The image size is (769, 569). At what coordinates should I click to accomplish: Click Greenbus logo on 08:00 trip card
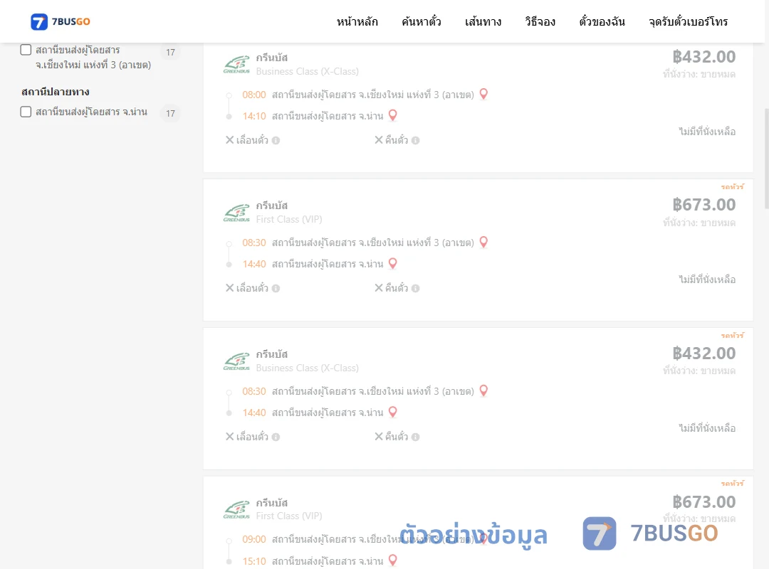click(x=236, y=65)
